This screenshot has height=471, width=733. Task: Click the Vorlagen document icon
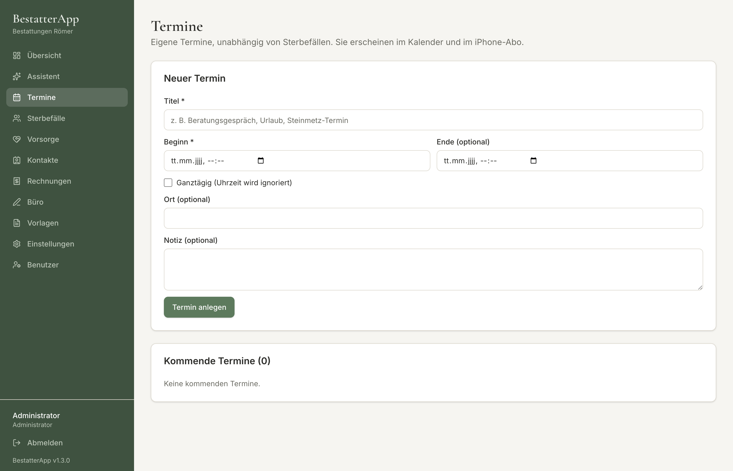click(16, 223)
